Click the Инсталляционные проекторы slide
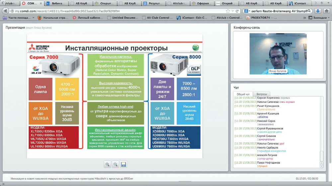 pos(115,96)
